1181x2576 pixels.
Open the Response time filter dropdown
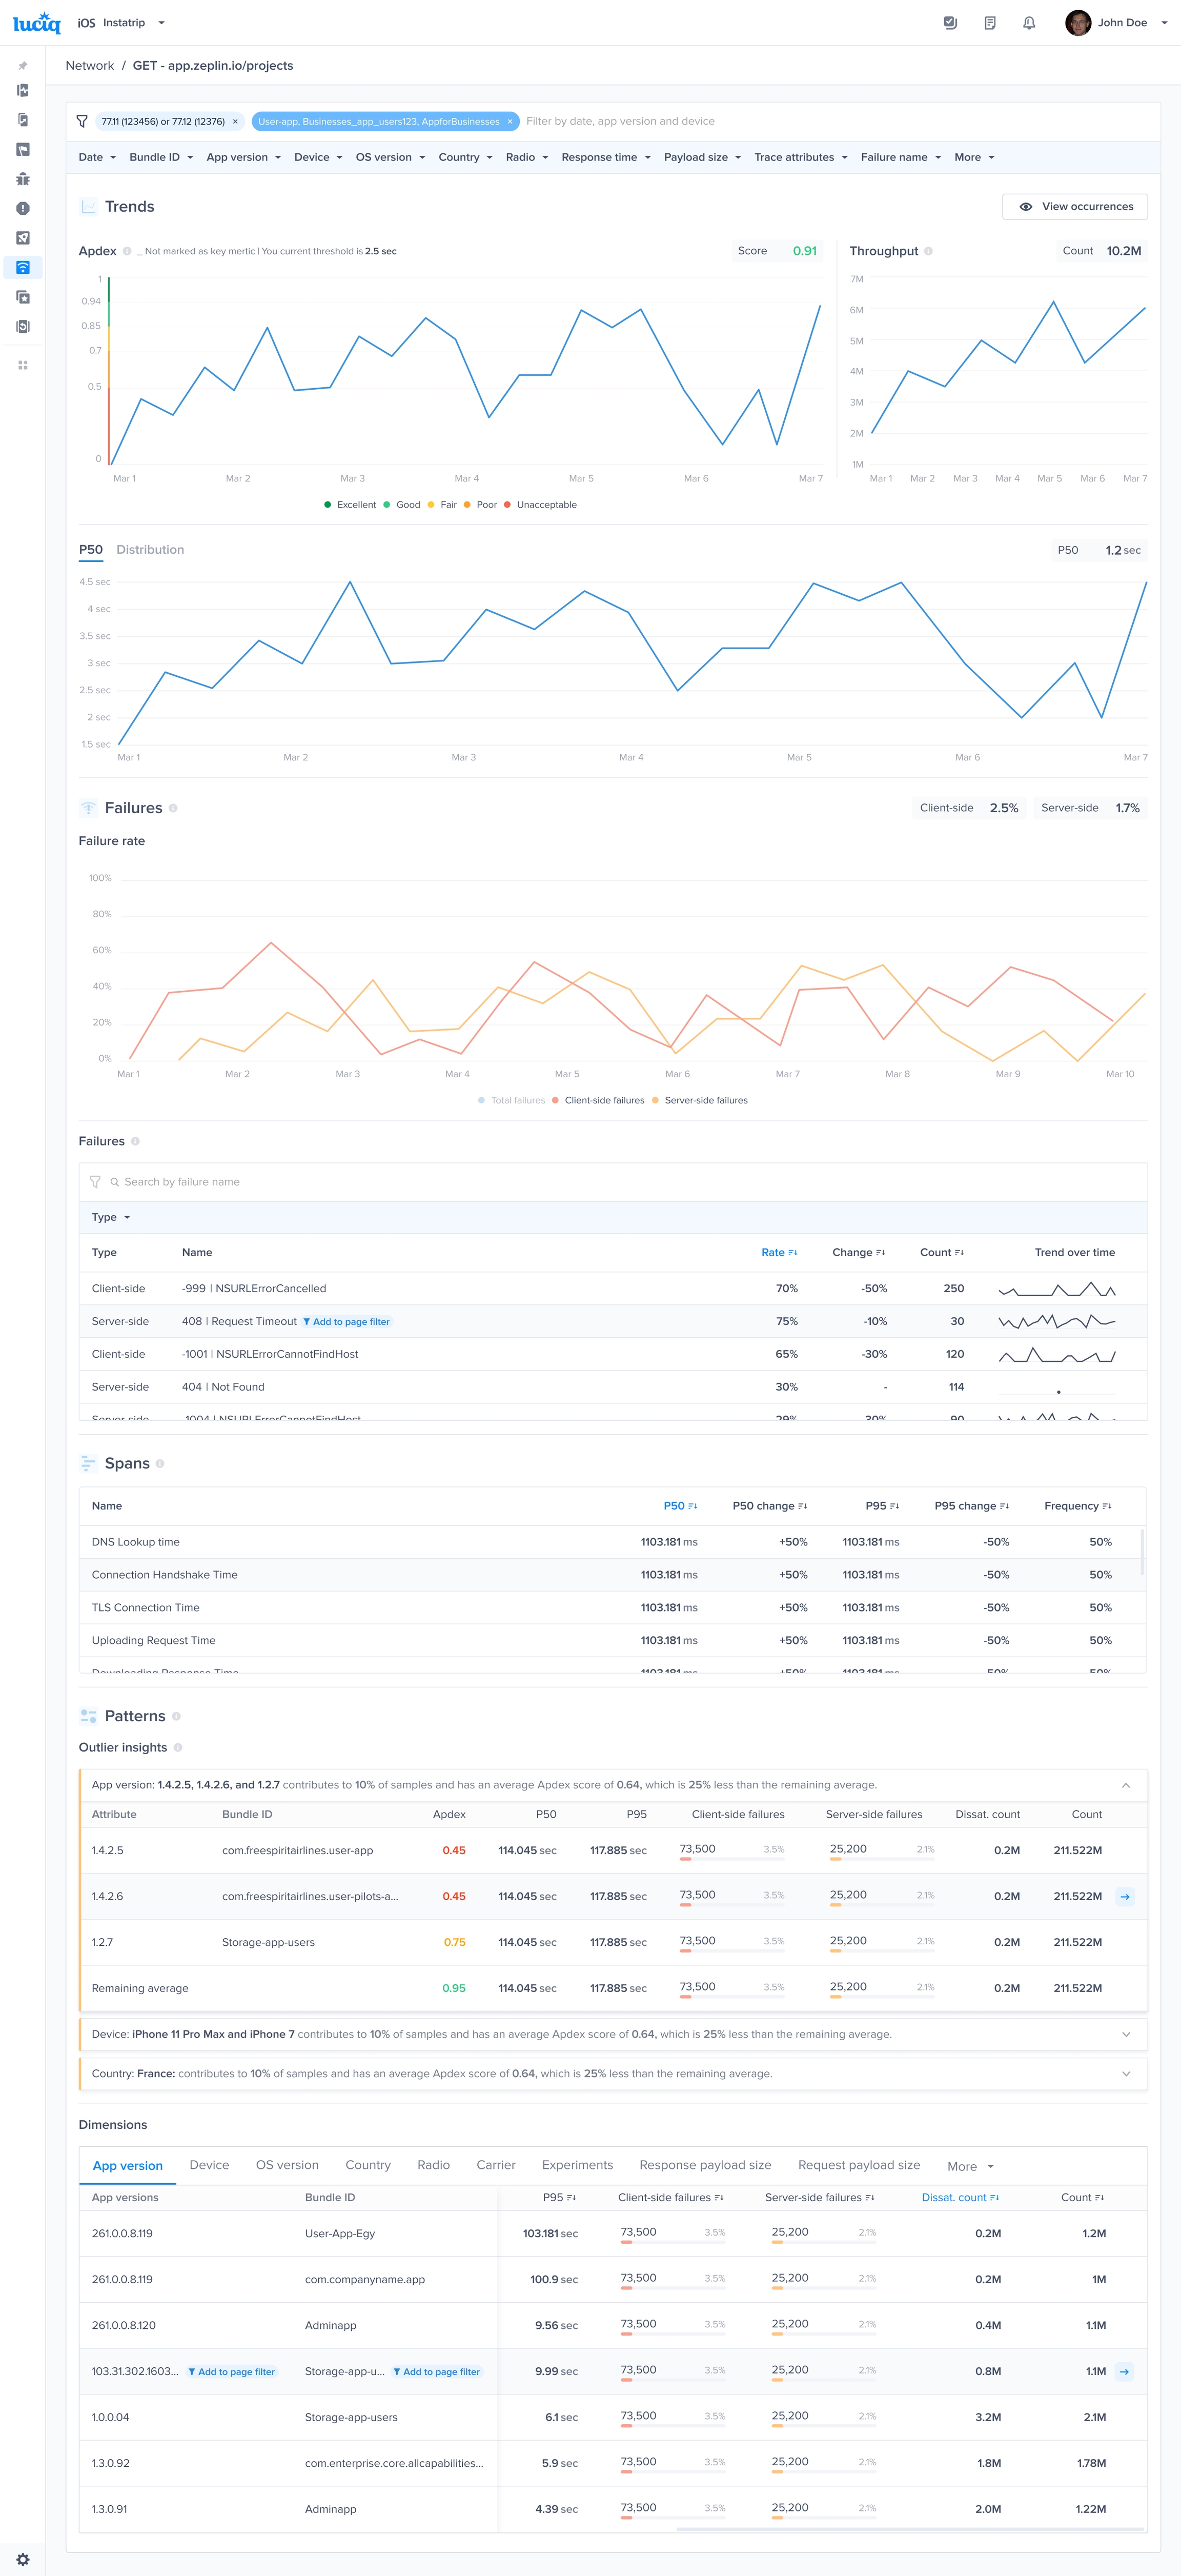coord(605,157)
